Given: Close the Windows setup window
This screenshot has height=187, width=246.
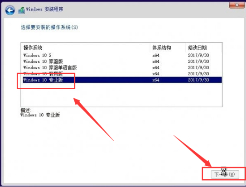Looking at the screenshot, I should pyautogui.click(x=236, y=5).
